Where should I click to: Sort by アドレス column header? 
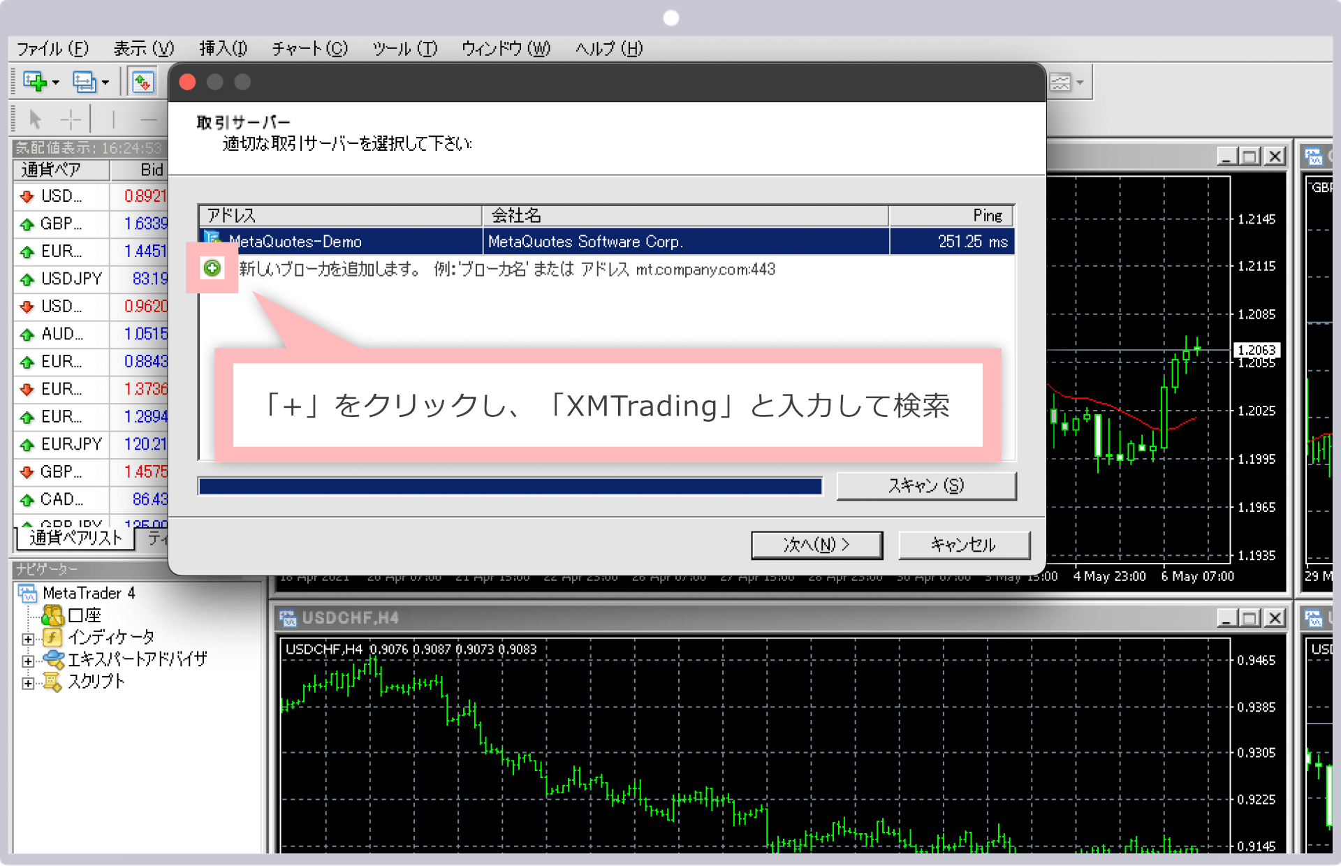point(340,216)
